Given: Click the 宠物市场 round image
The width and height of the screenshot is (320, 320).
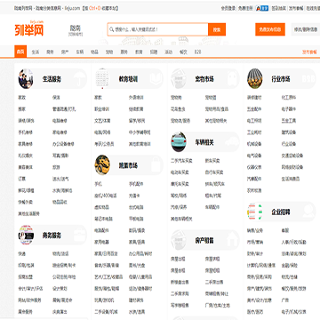Looking at the screenshot, I should (x=179, y=79).
